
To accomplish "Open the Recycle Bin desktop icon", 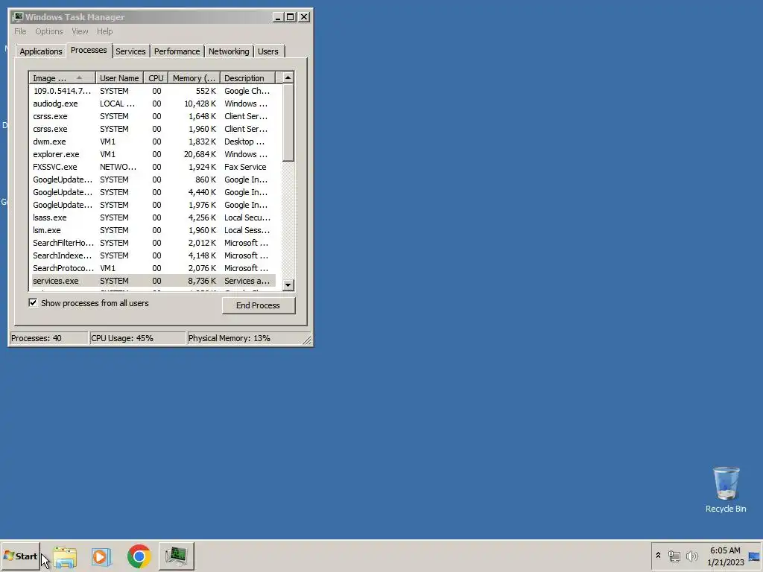I will [x=726, y=489].
